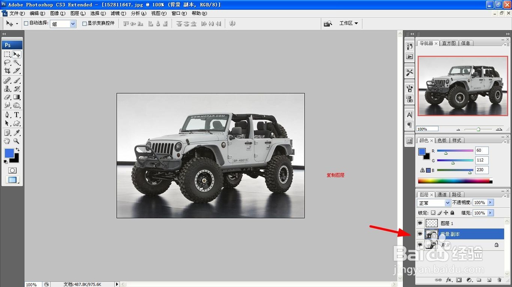Image resolution: width=512 pixels, height=287 pixels.
Task: Open the Navigator panel options menu
Action: (507, 44)
